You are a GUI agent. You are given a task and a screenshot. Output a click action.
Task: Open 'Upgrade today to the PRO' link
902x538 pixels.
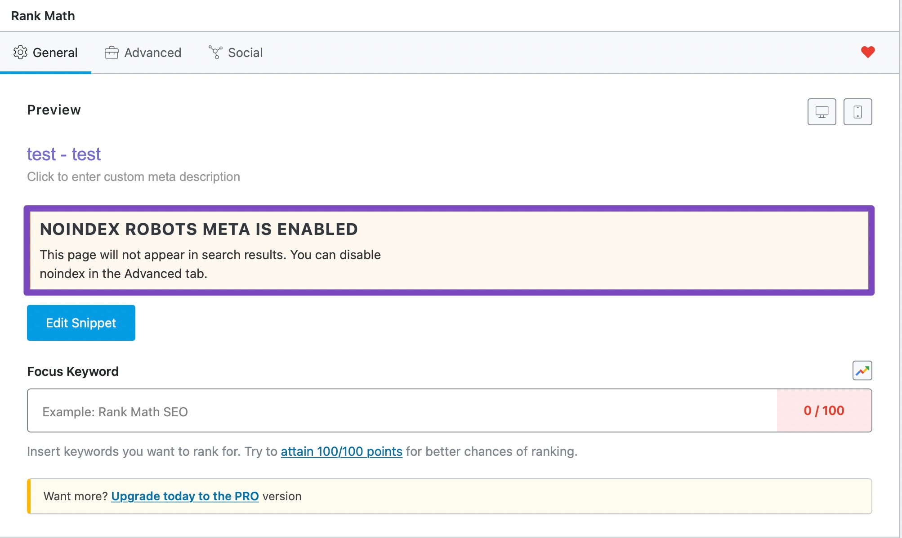click(185, 496)
